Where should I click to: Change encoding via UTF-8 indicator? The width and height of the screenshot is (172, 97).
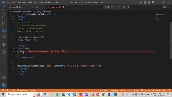(123, 91)
